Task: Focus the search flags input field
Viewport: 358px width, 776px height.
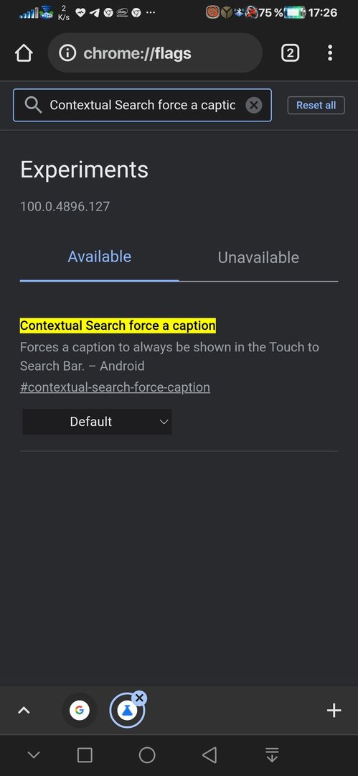Action: pyautogui.click(x=142, y=105)
